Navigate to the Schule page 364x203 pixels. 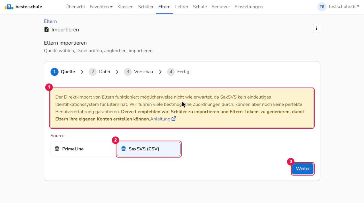point(200,7)
